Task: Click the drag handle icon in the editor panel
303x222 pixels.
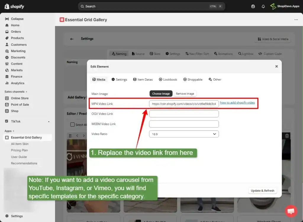Action: [70, 135]
